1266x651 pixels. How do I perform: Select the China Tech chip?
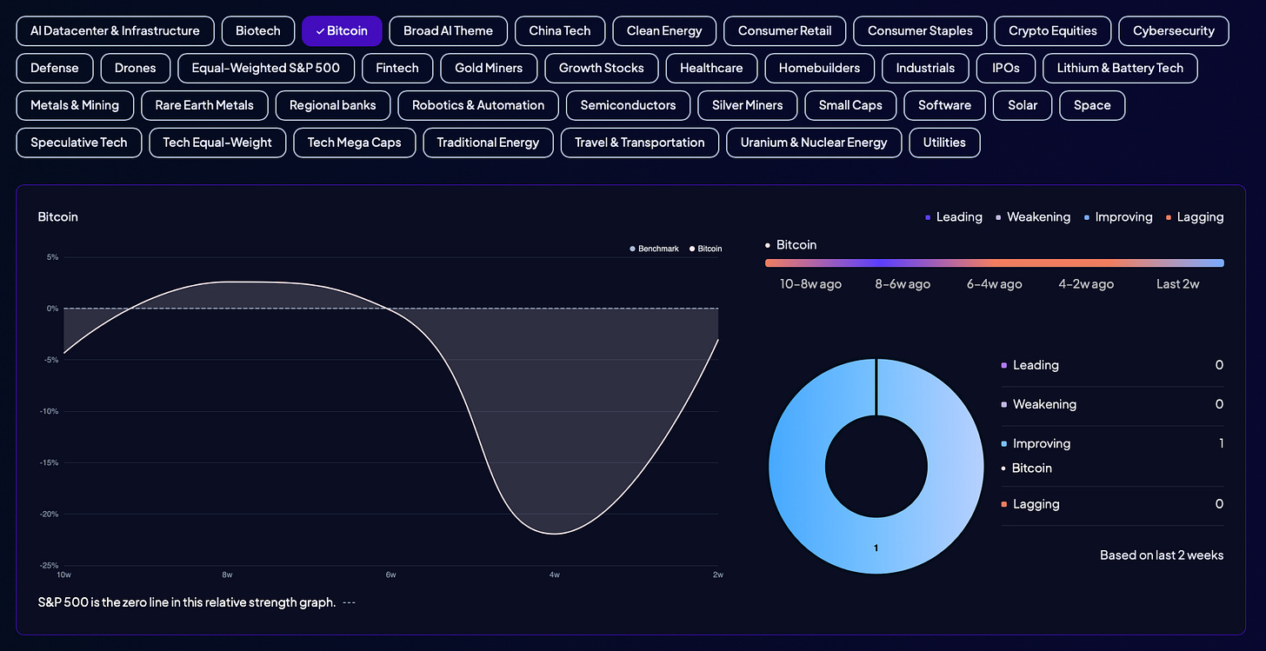point(560,30)
